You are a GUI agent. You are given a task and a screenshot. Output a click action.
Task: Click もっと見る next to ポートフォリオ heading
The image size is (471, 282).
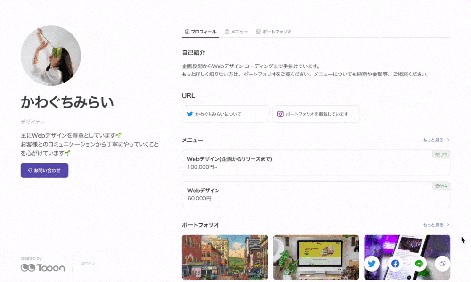click(x=436, y=225)
